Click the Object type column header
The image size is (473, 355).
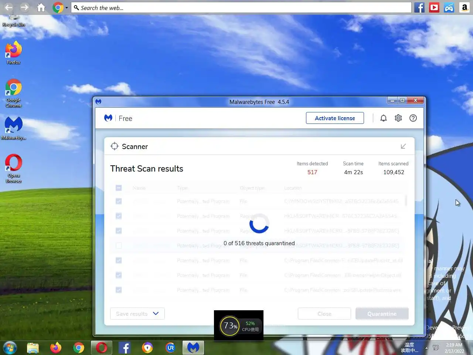click(252, 188)
